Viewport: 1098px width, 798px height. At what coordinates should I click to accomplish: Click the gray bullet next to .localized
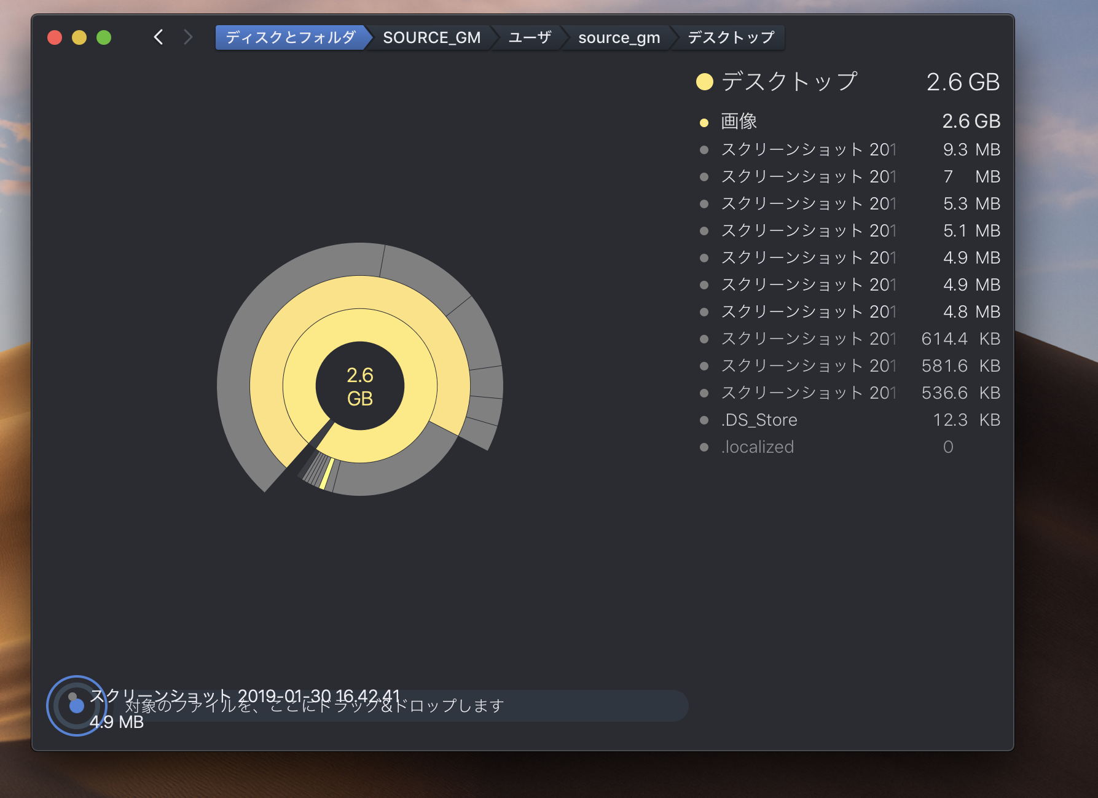click(704, 447)
